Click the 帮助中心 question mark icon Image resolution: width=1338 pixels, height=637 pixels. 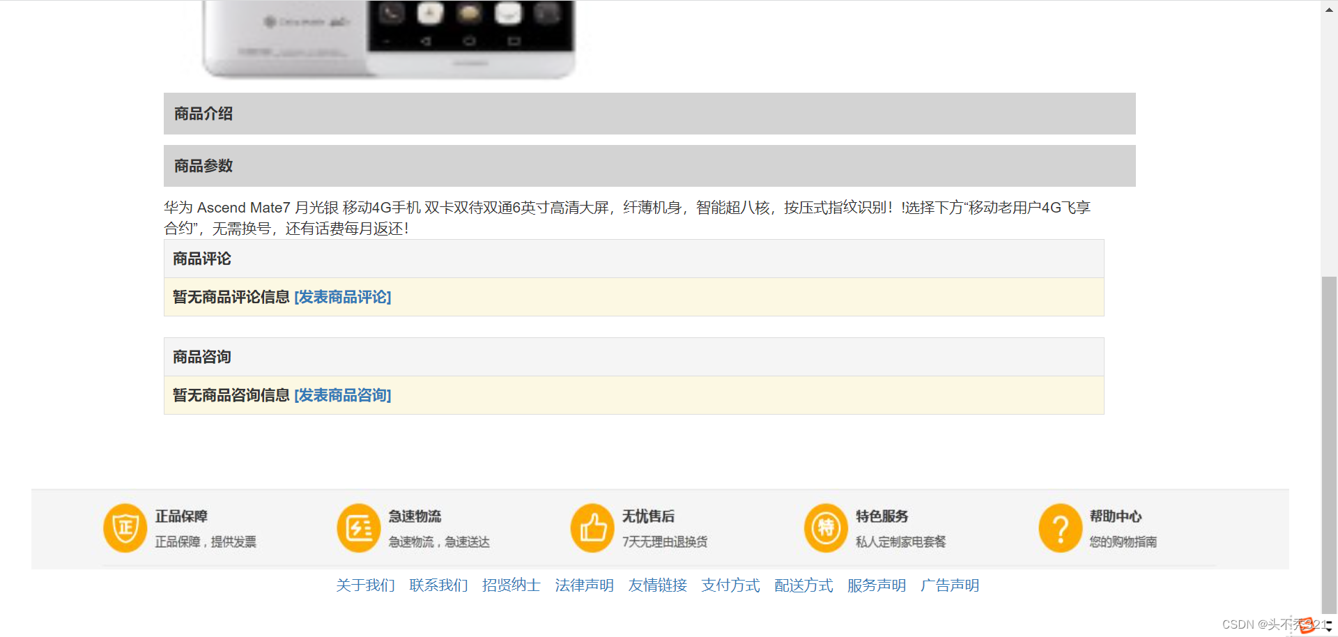pyautogui.click(x=1060, y=528)
